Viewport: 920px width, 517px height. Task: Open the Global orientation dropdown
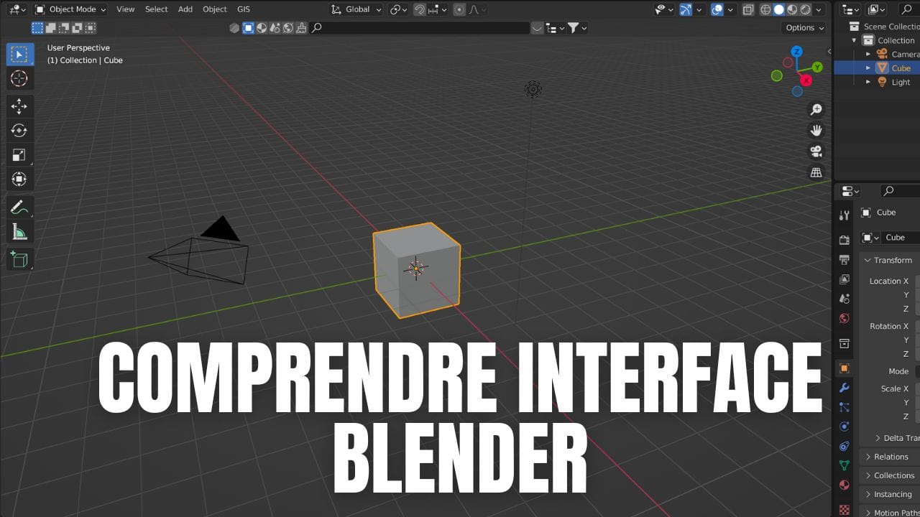pyautogui.click(x=356, y=9)
